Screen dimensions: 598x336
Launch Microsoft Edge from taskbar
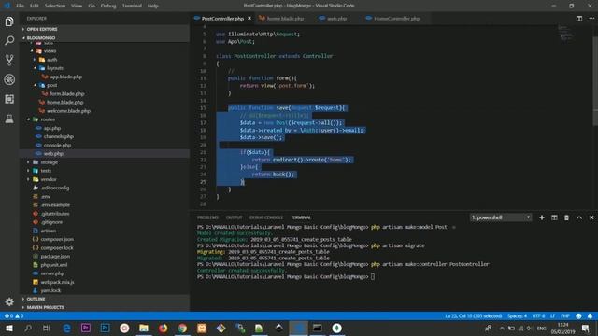[66, 328]
